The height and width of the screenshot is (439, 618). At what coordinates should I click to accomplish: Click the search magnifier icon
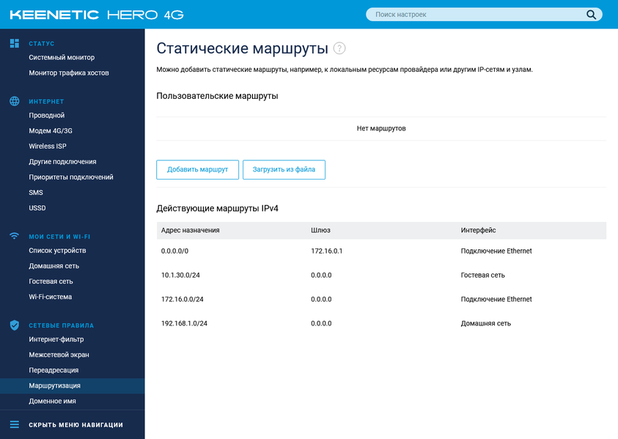(x=591, y=15)
